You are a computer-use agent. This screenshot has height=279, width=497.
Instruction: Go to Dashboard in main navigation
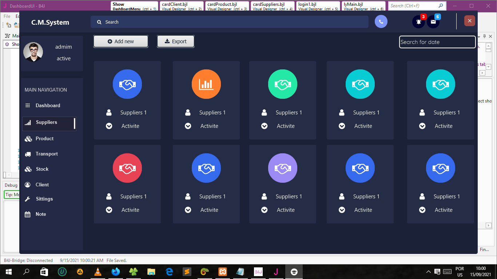pyautogui.click(x=48, y=105)
